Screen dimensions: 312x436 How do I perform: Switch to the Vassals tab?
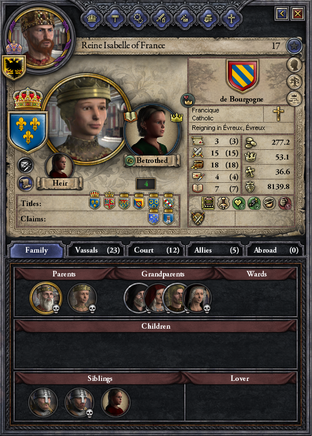click(96, 250)
